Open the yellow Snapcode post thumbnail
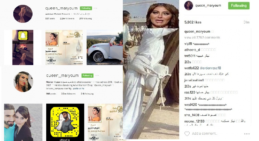259x141 pixels. [65, 122]
